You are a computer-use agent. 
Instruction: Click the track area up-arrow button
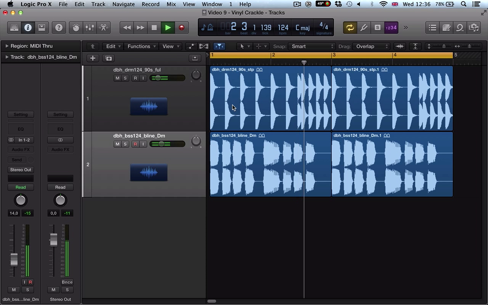pyautogui.click(x=92, y=46)
